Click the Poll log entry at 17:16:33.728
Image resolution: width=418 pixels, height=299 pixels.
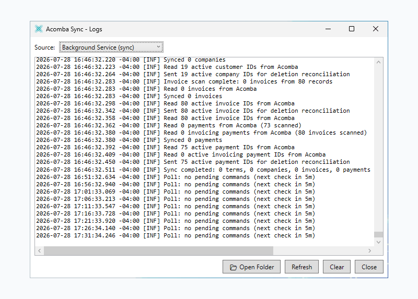coord(176,213)
